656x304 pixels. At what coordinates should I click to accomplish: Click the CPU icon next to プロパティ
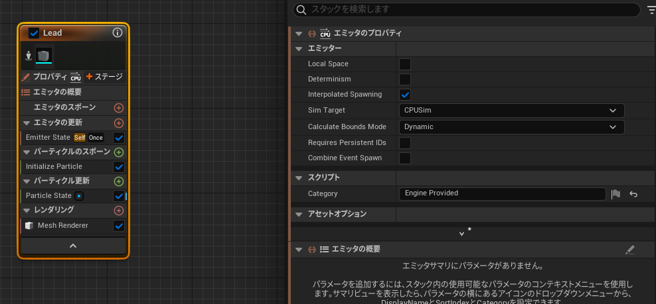click(x=76, y=77)
